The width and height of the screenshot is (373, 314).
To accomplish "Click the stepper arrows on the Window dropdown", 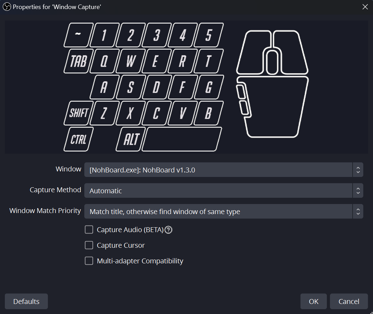I will [358, 170].
